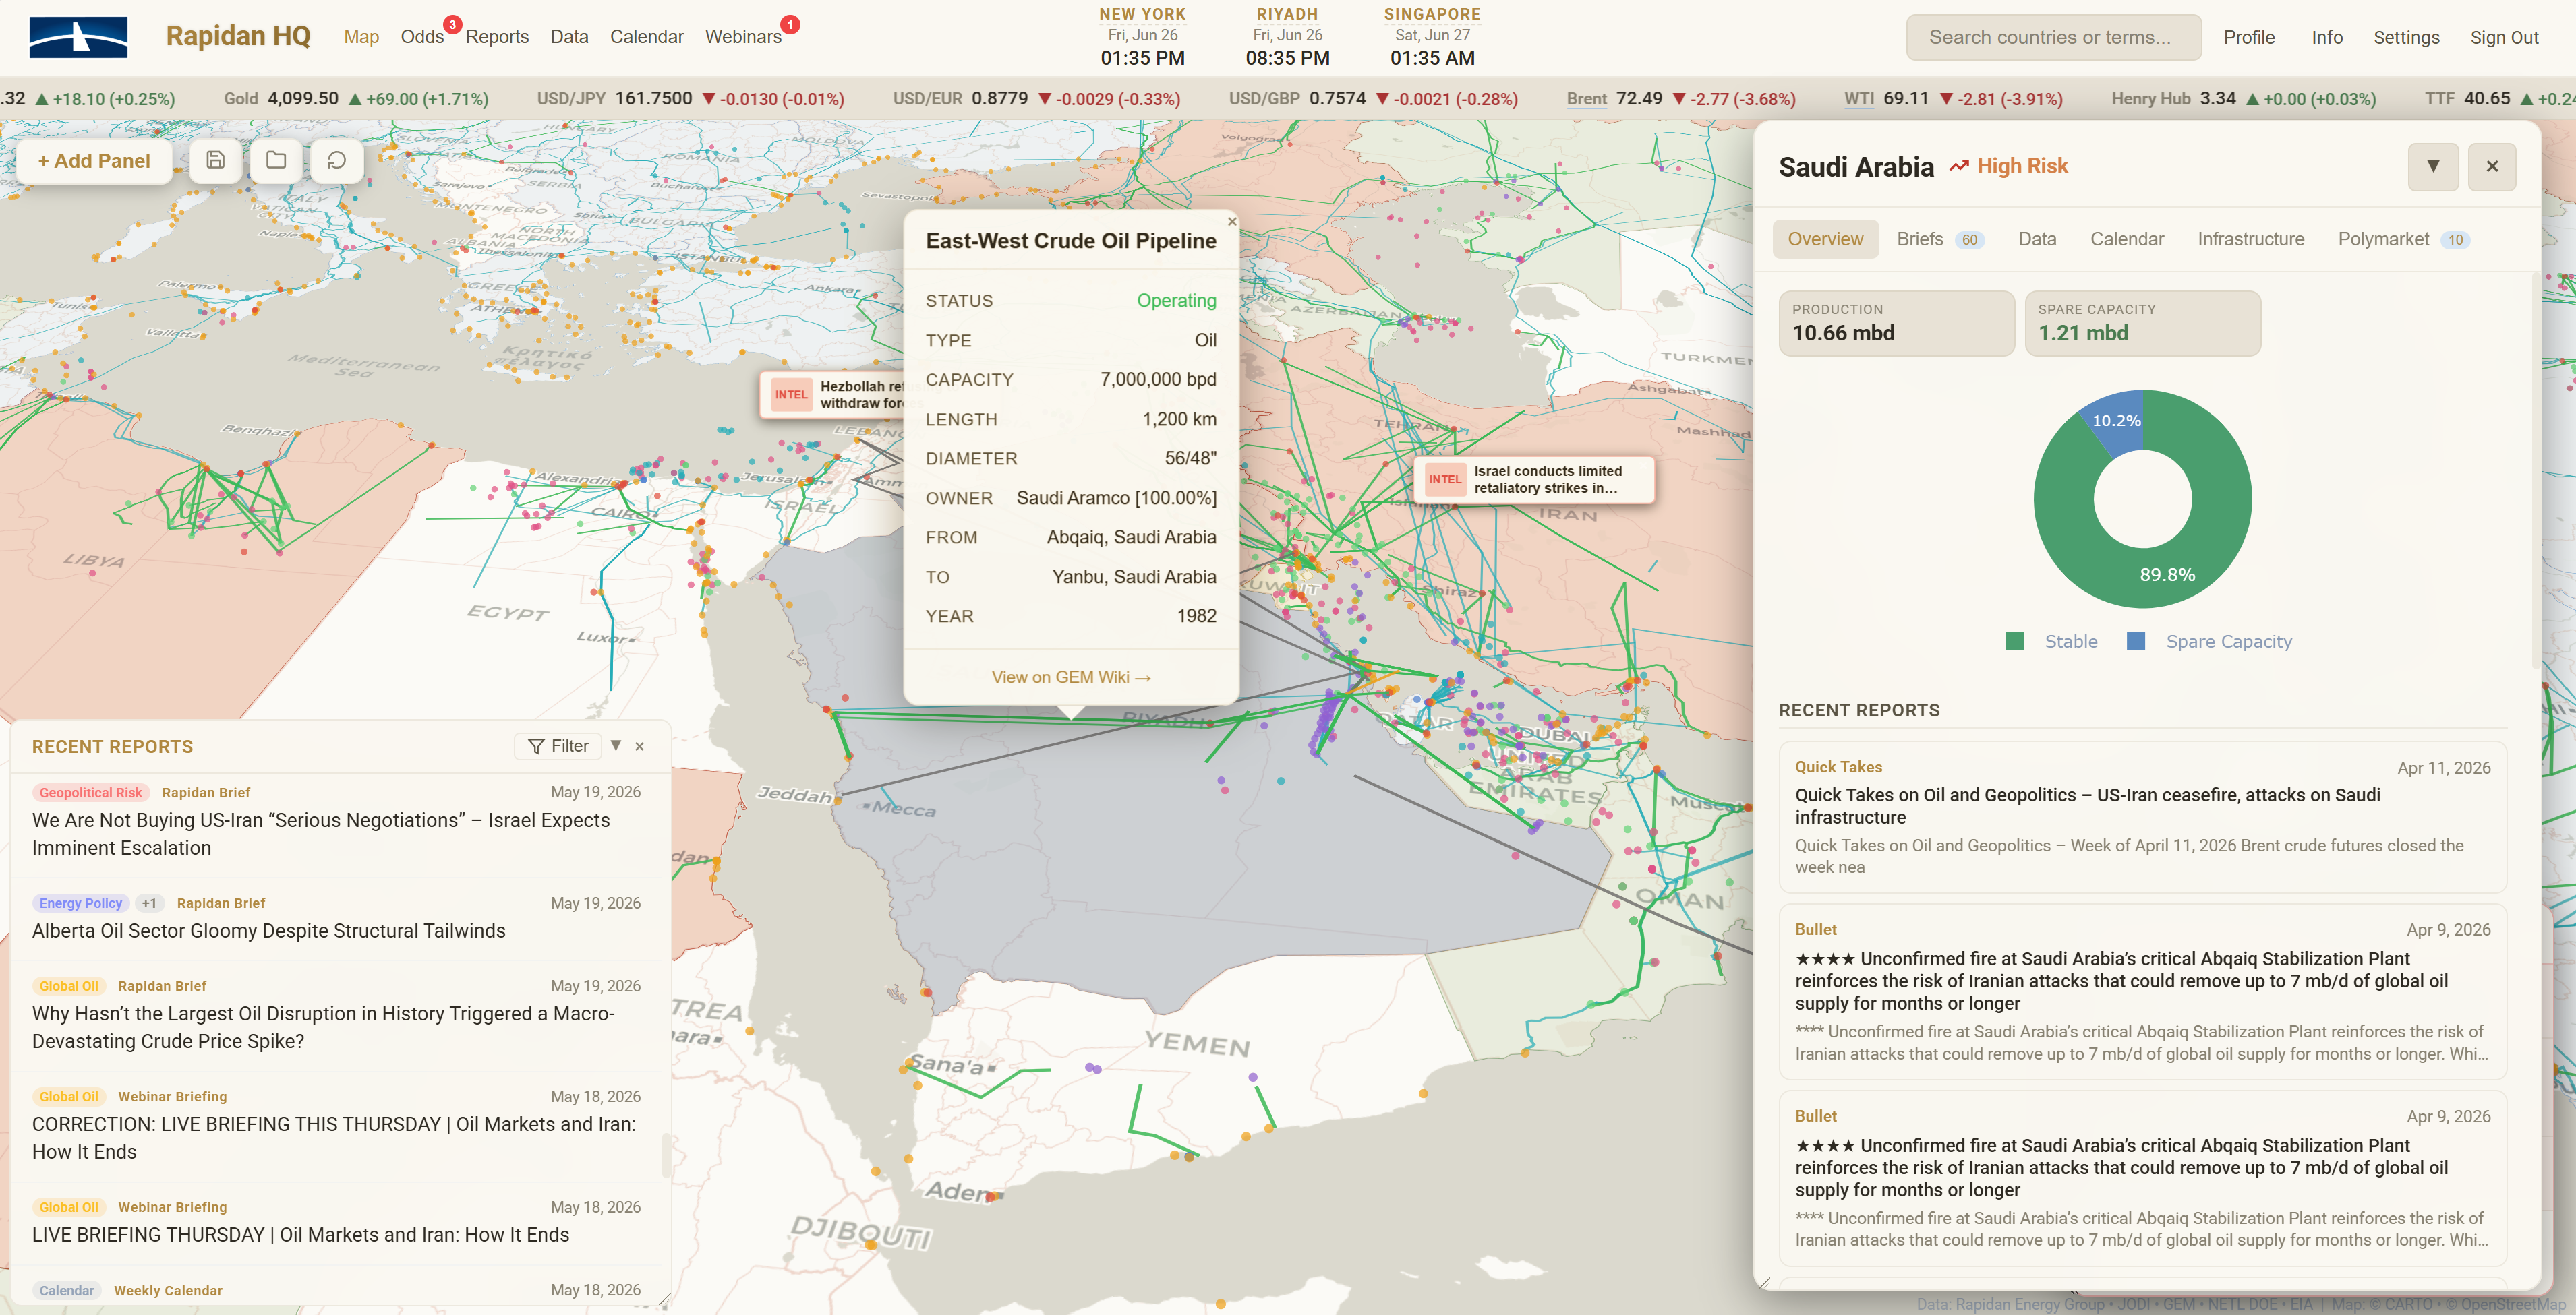
Task: Grab the Recent Reports panel scrollbar
Action: coord(666,1155)
